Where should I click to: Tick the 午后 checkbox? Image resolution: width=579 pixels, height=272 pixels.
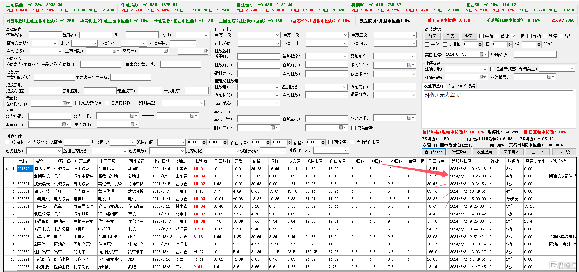482,36
